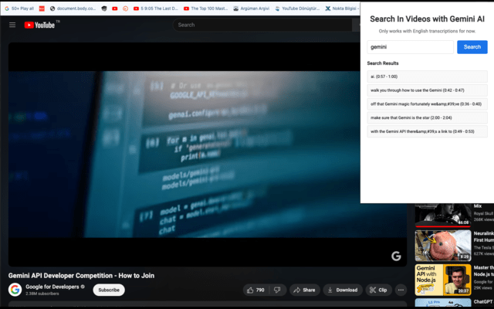Open the 'Gemini API with Node.js' video thumbnail
This screenshot has width=494, height=309.
[443, 280]
